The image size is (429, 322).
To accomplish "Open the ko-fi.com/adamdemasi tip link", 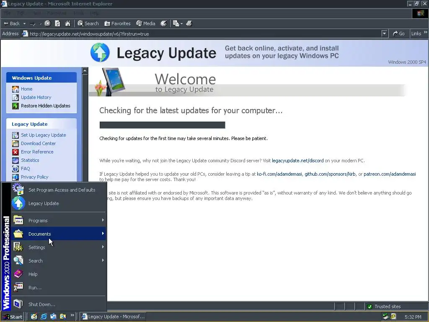I will point(279,174).
